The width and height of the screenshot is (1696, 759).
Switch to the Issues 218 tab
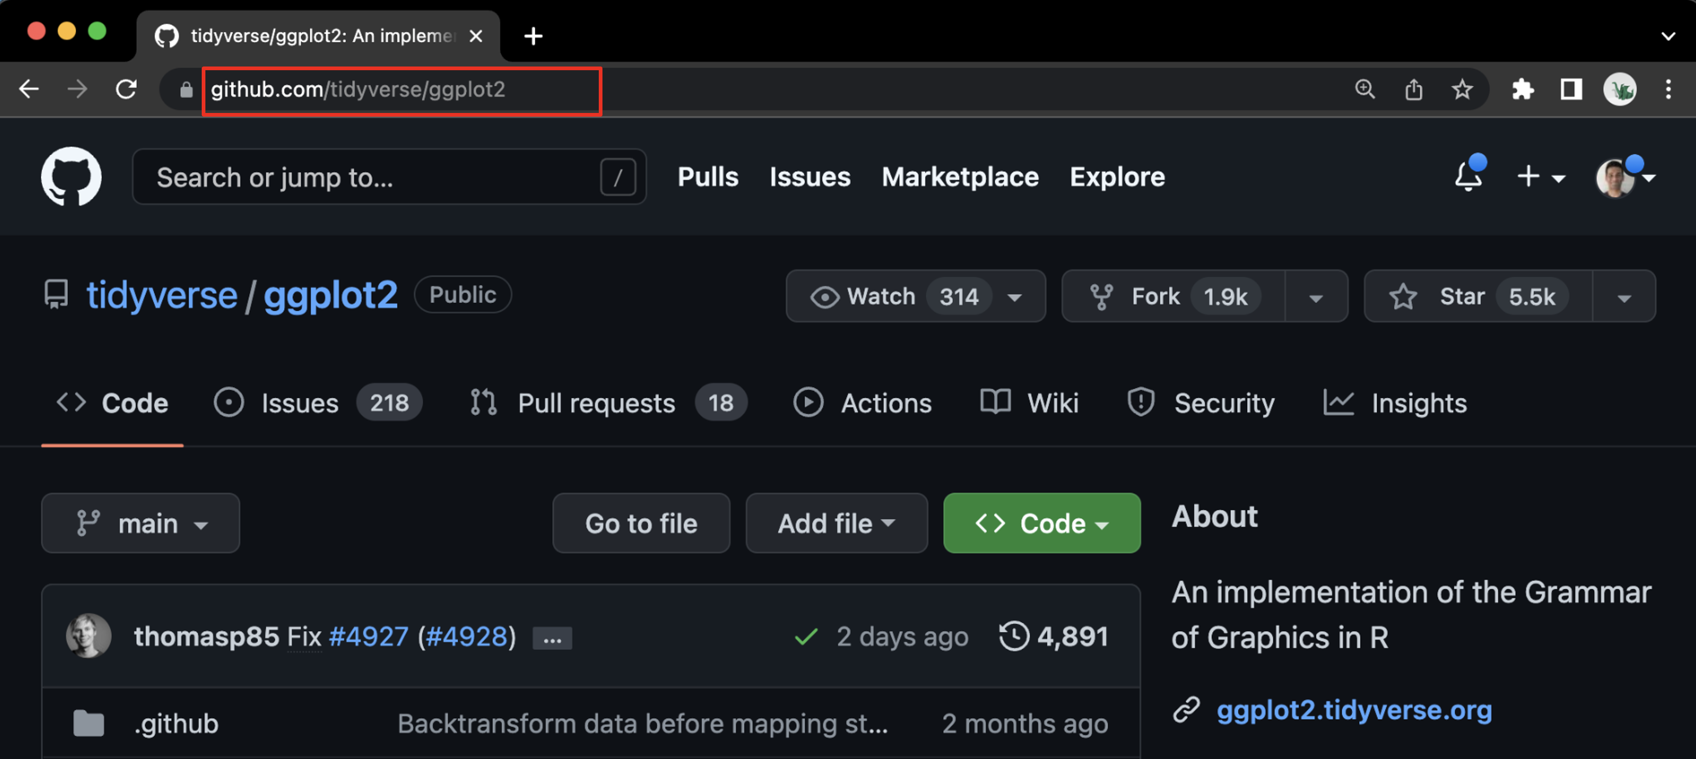pos(317,403)
